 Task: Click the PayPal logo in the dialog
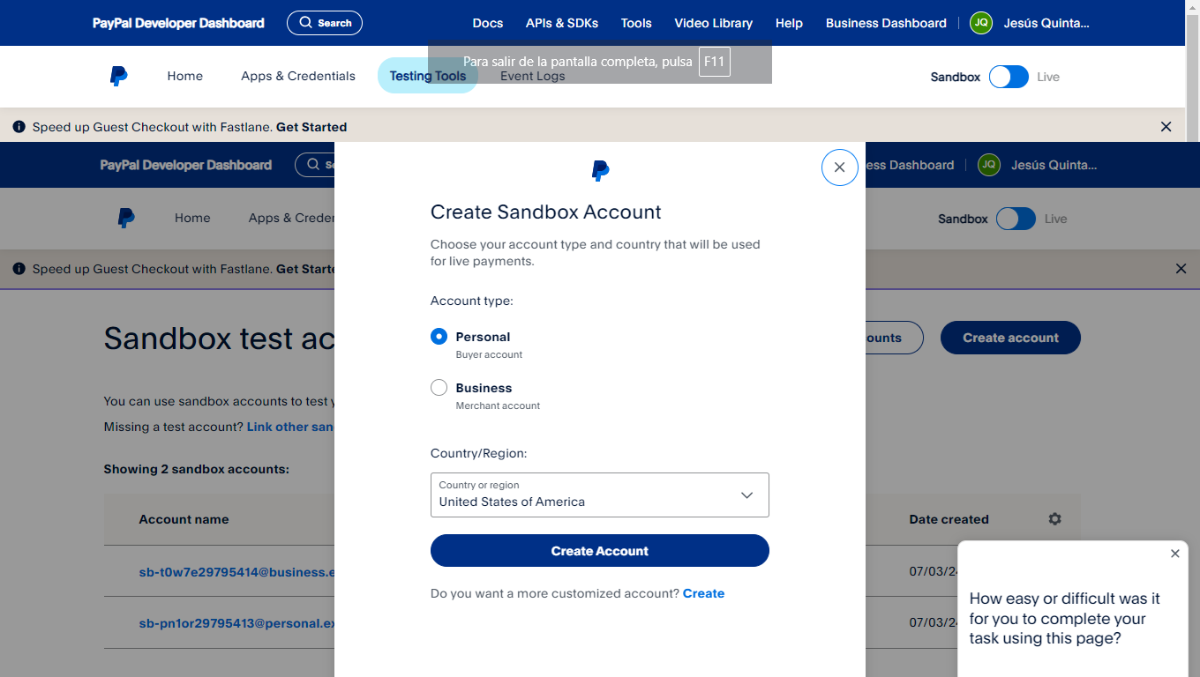[x=600, y=171]
